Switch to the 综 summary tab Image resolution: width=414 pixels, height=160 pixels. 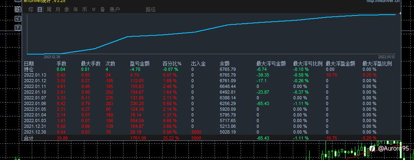[x=31, y=9]
